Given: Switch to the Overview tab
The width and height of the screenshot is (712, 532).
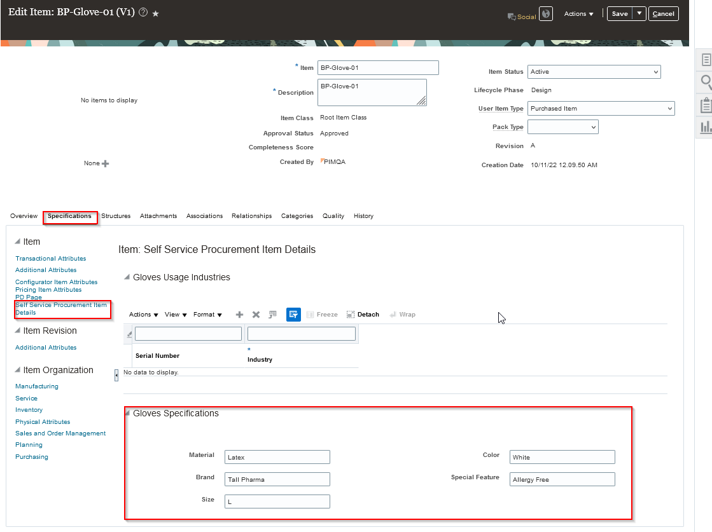Looking at the screenshot, I should tap(24, 216).
